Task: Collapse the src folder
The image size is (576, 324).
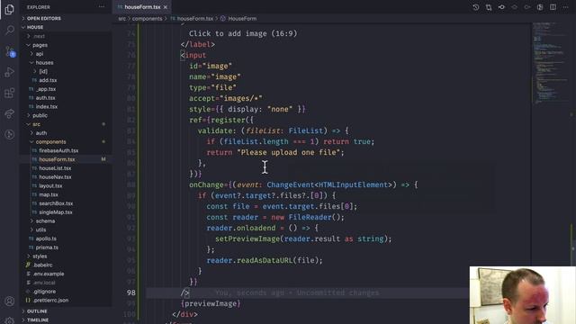Action: 36,124
